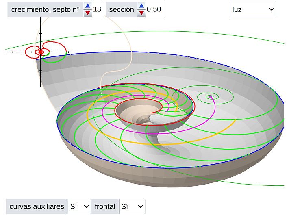Click the magenta point at small spiral center
Screen dimensions: 289x215
pos(210,97)
